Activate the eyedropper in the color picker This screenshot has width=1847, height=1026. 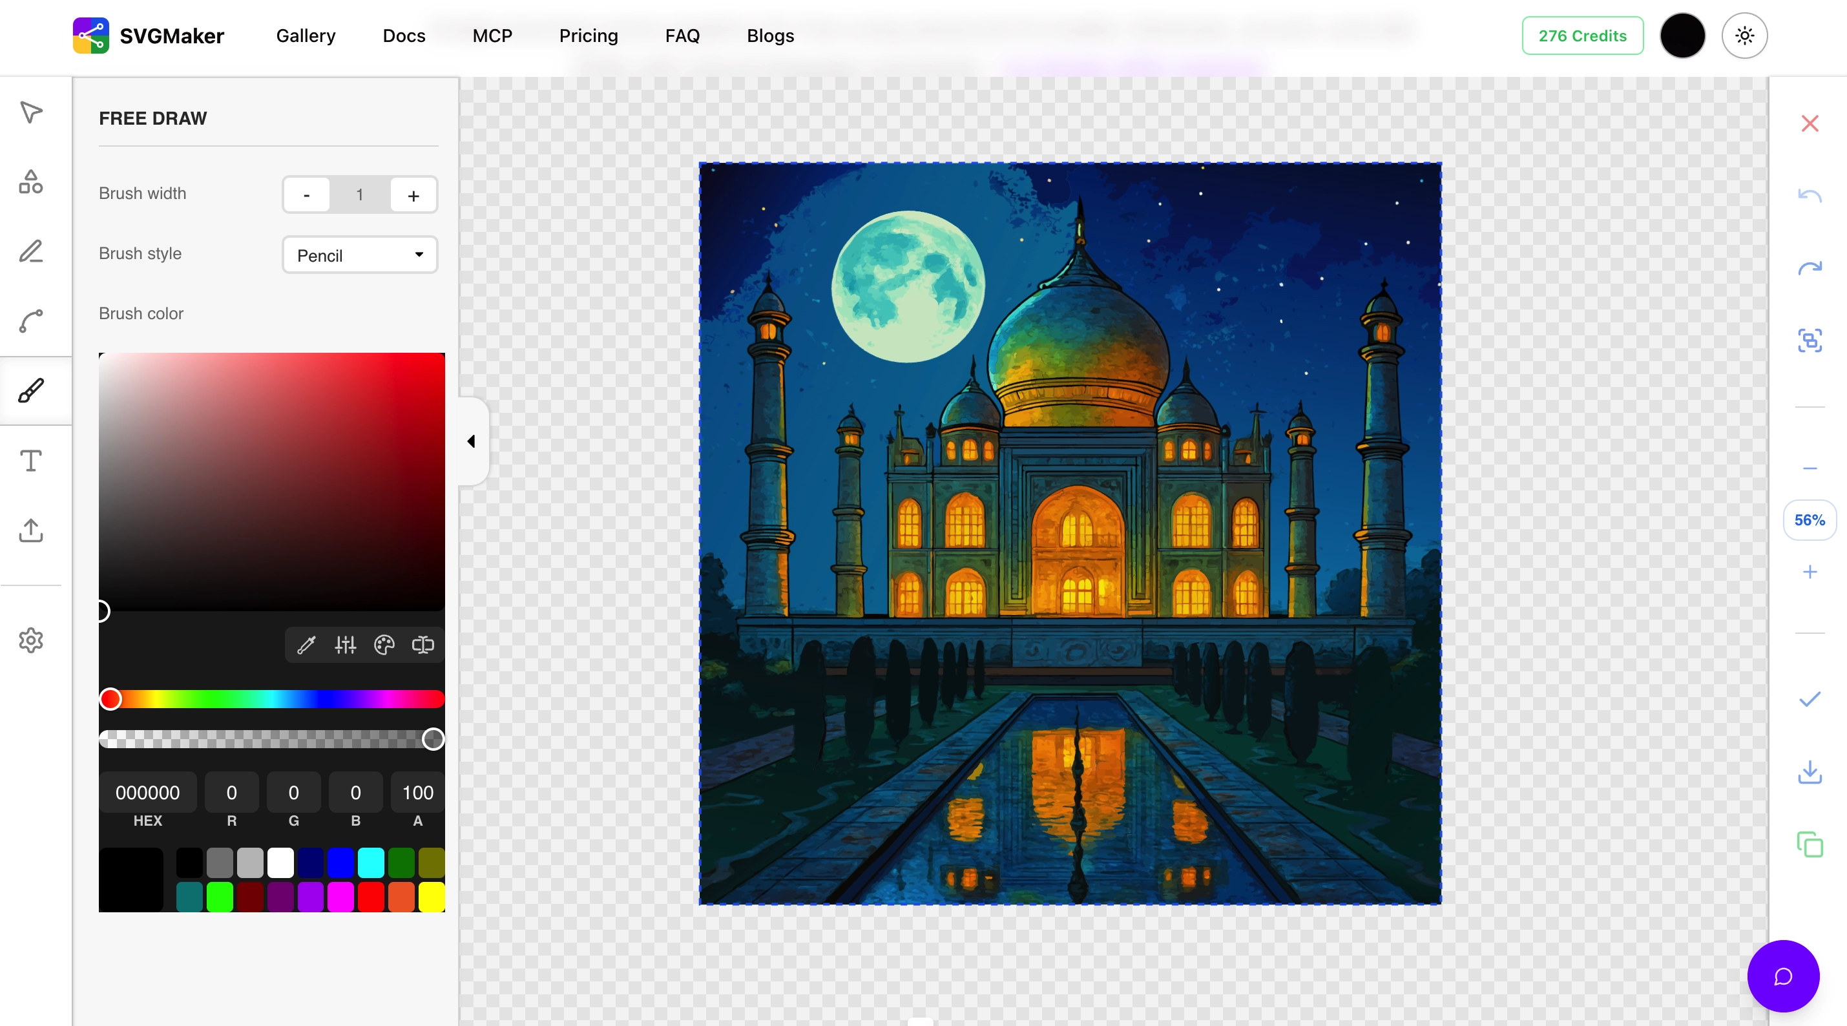coord(306,645)
